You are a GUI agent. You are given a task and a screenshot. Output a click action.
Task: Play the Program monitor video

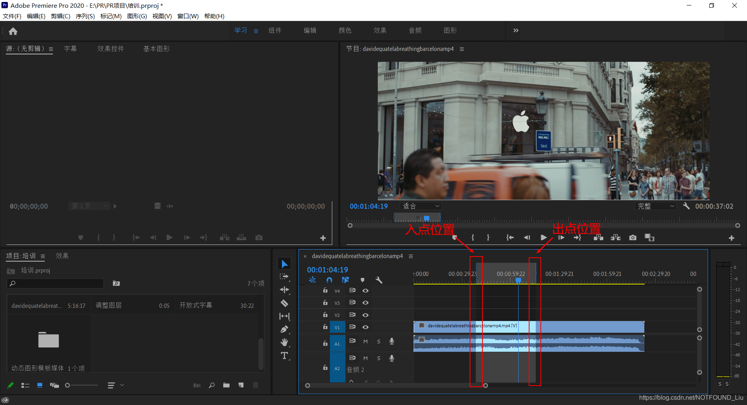[x=544, y=237]
